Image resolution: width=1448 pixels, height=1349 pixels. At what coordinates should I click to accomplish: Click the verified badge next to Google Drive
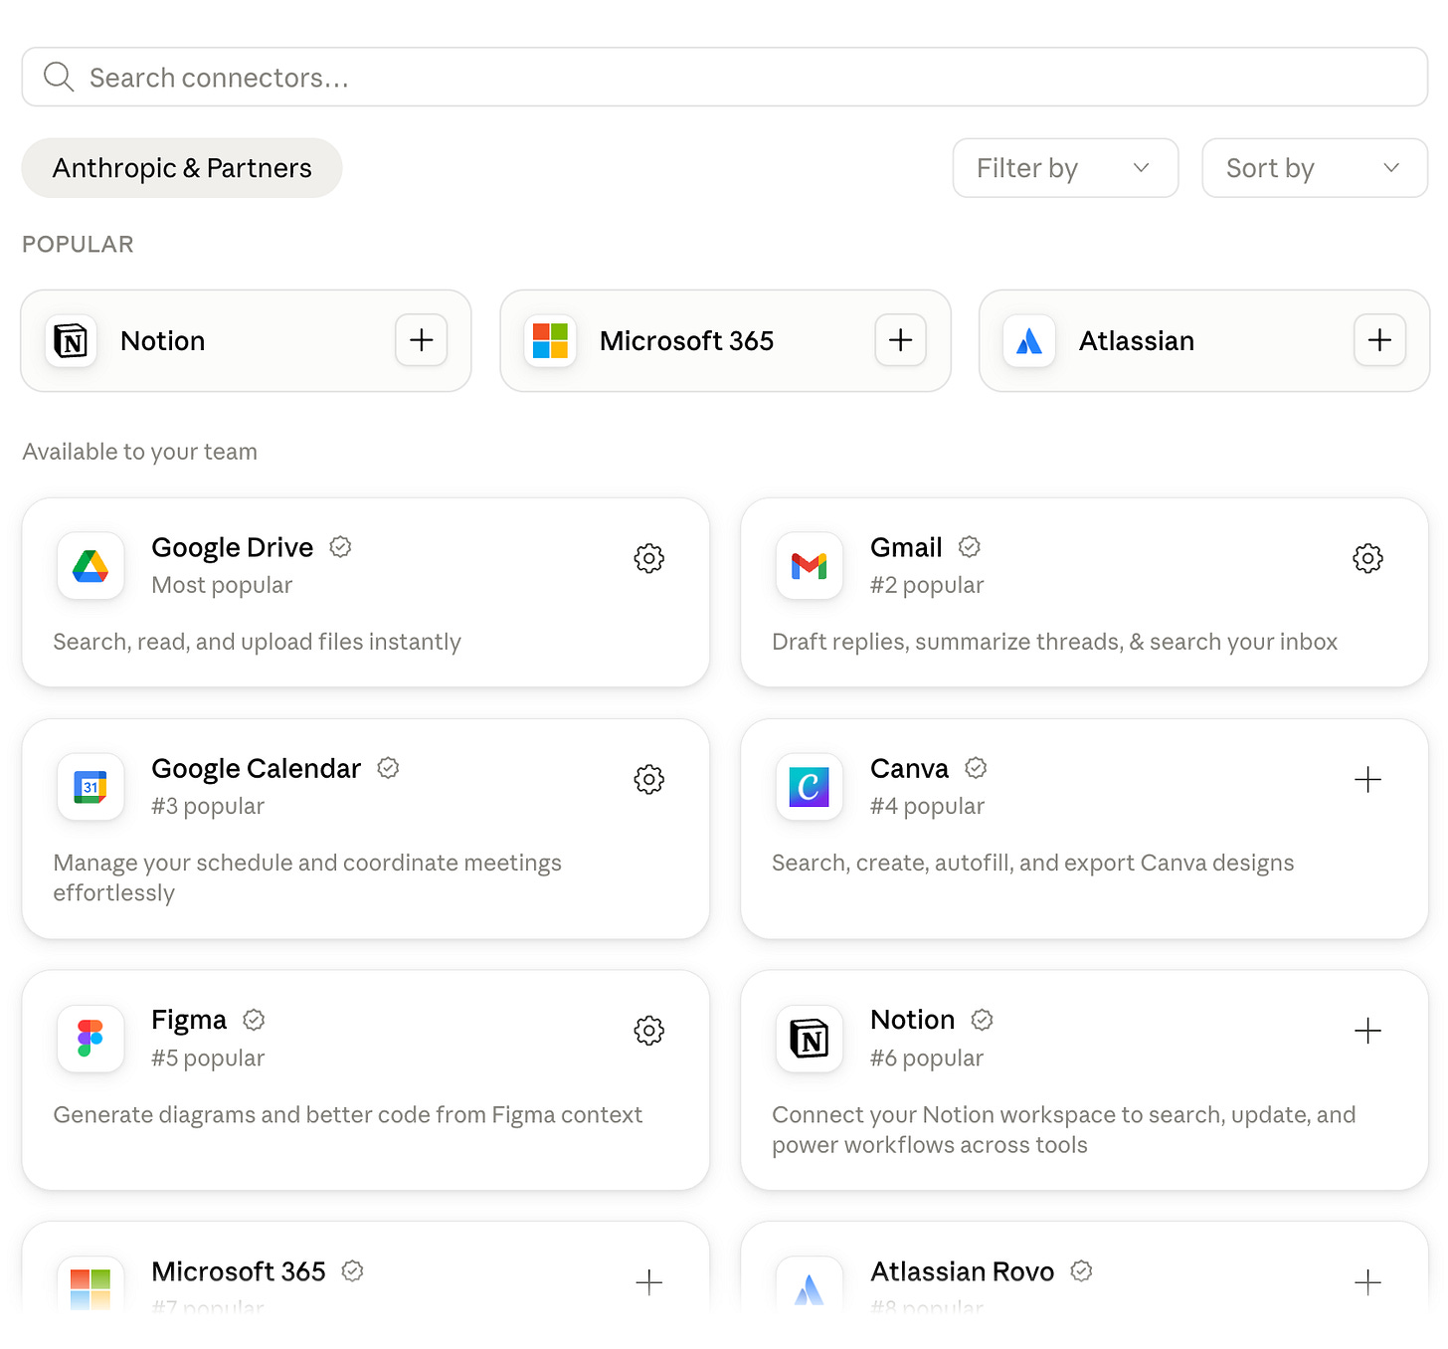click(x=340, y=547)
